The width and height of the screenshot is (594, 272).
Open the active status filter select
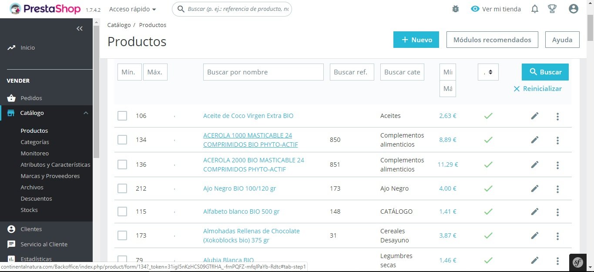coord(488,72)
